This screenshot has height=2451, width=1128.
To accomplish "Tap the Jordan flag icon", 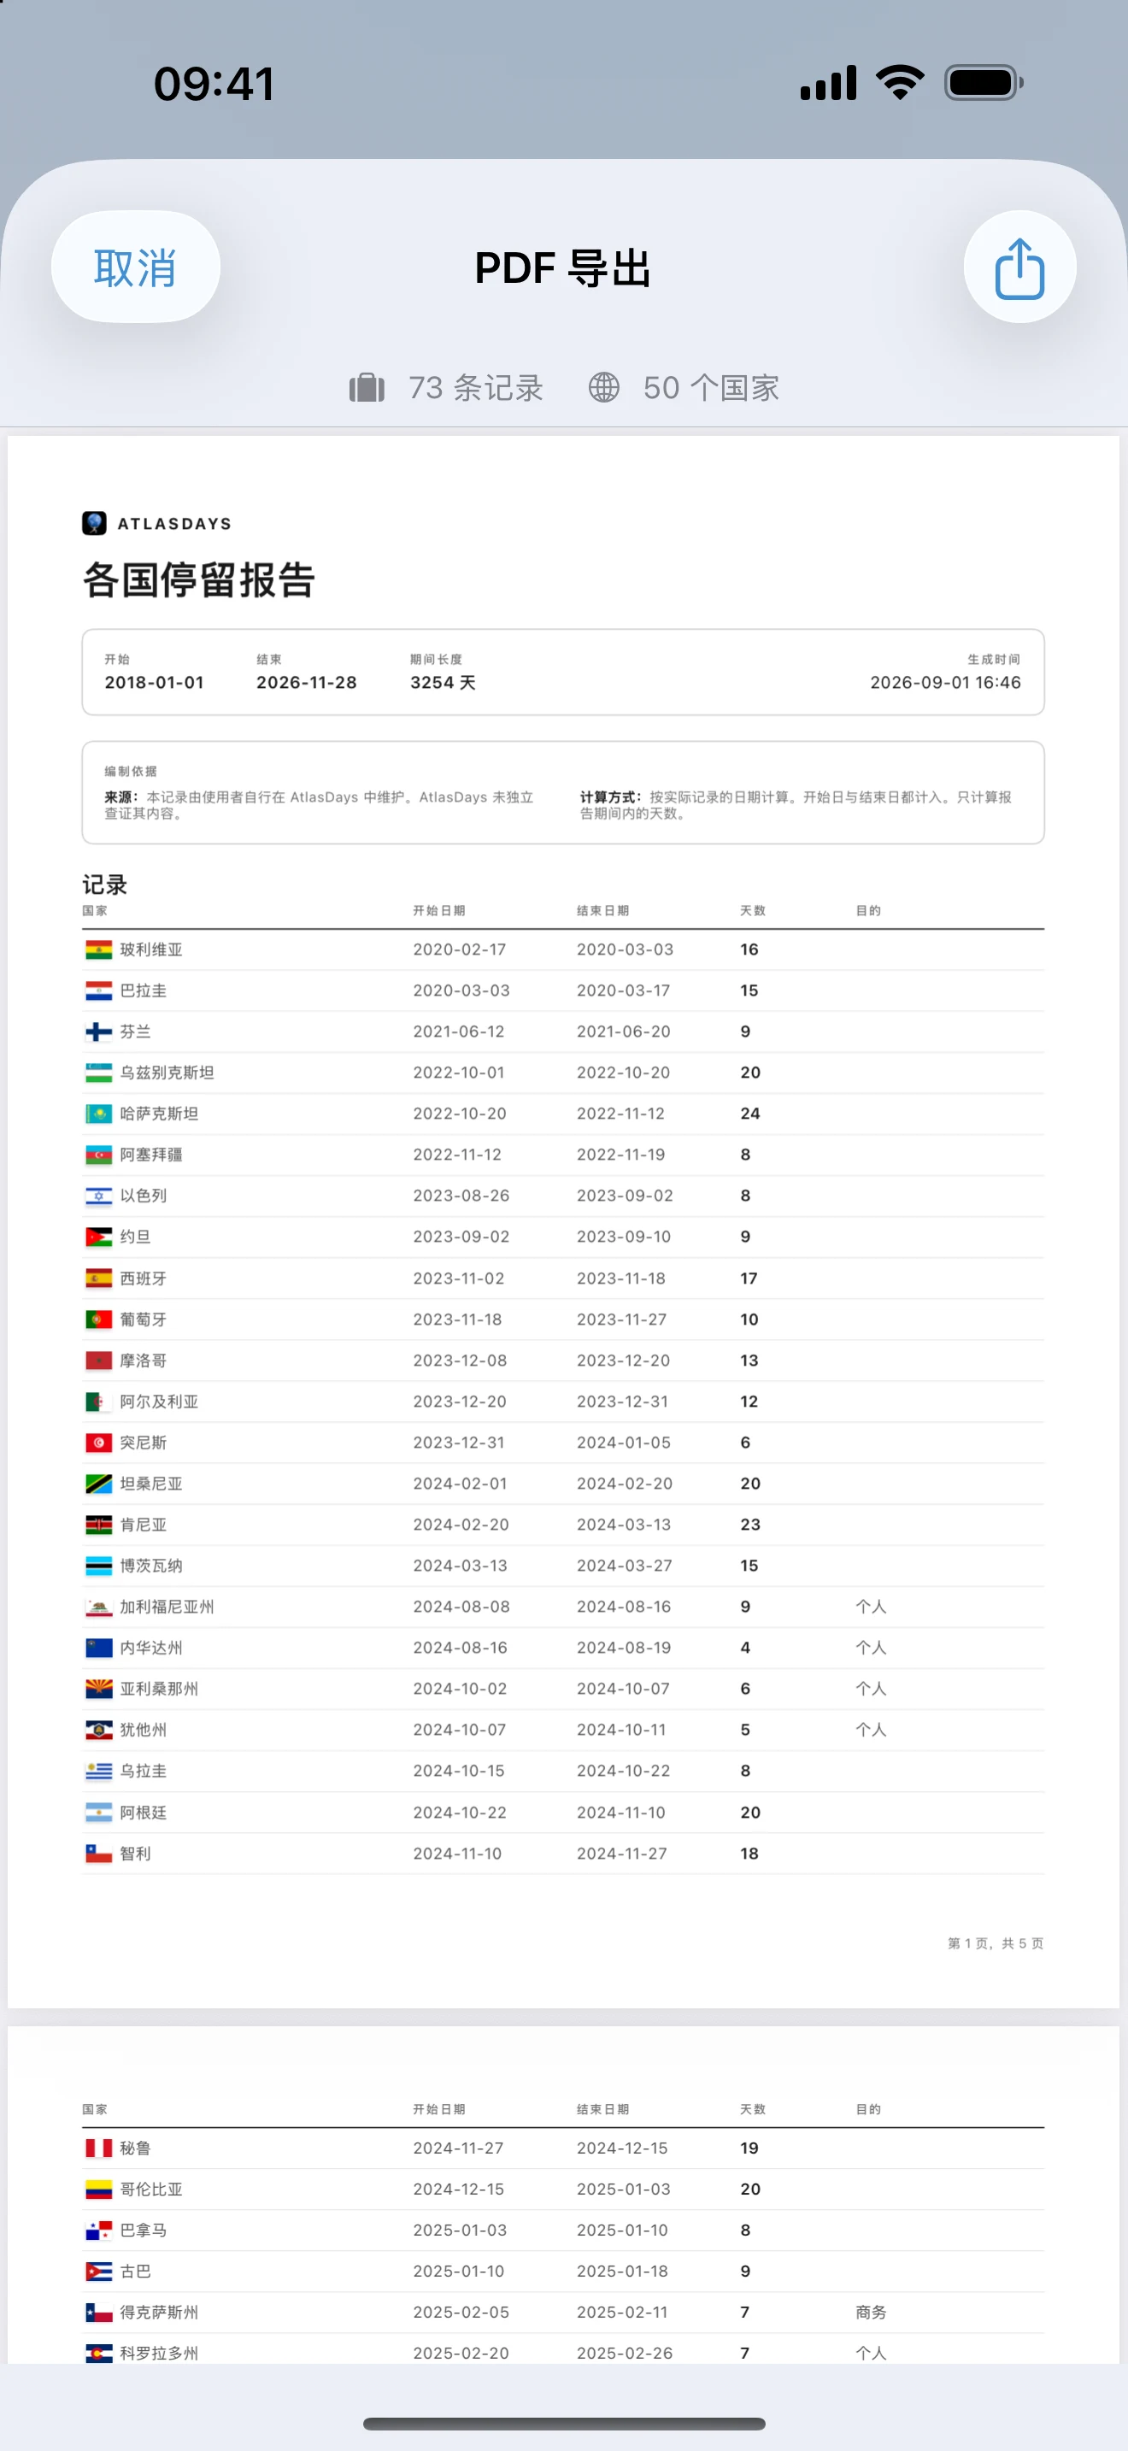I will (99, 1237).
